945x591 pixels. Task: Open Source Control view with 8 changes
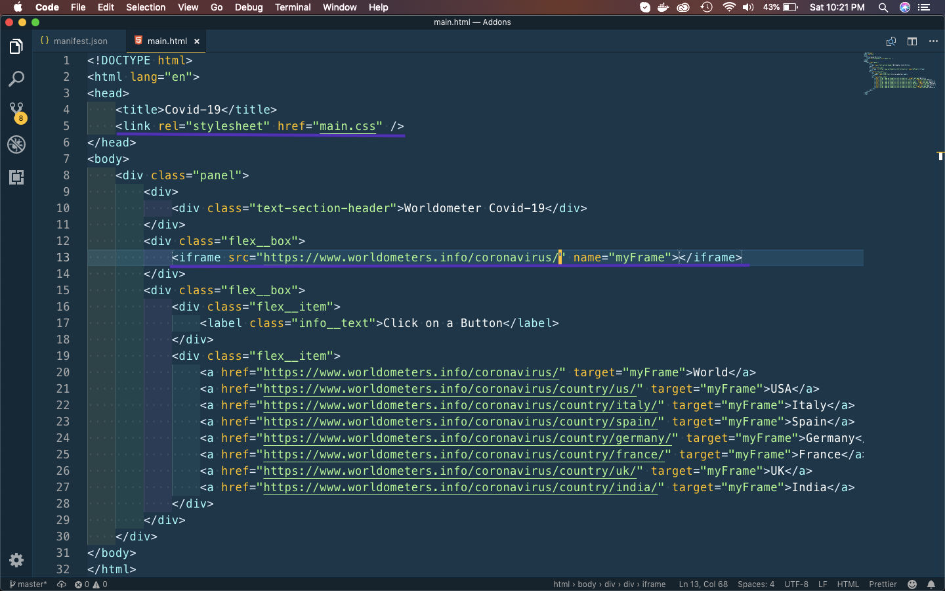(16, 112)
